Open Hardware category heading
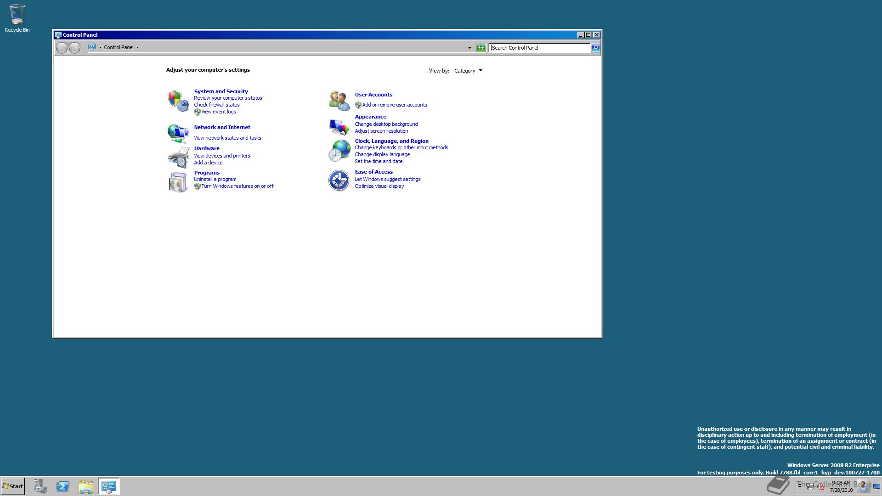This screenshot has width=882, height=496. [207, 148]
